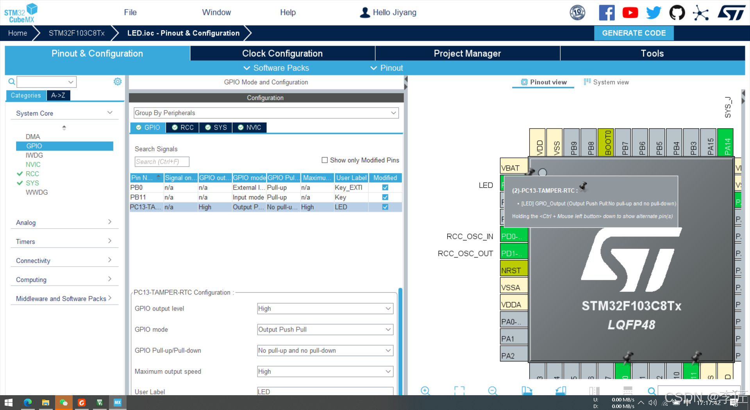
Task: Open WeChat from the taskbar
Action: tap(64, 403)
